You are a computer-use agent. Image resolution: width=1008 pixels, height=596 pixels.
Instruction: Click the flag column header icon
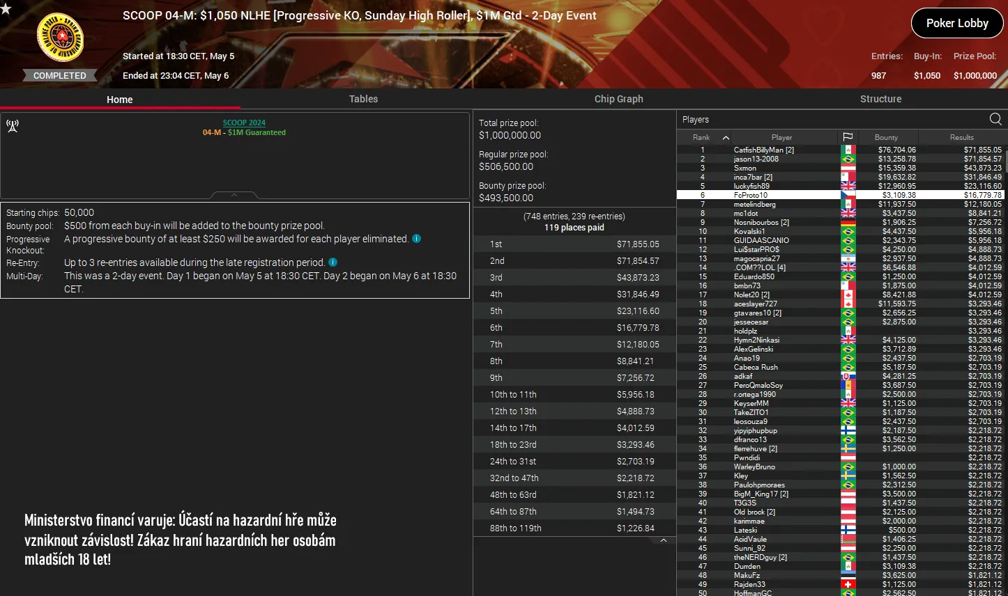pos(848,137)
